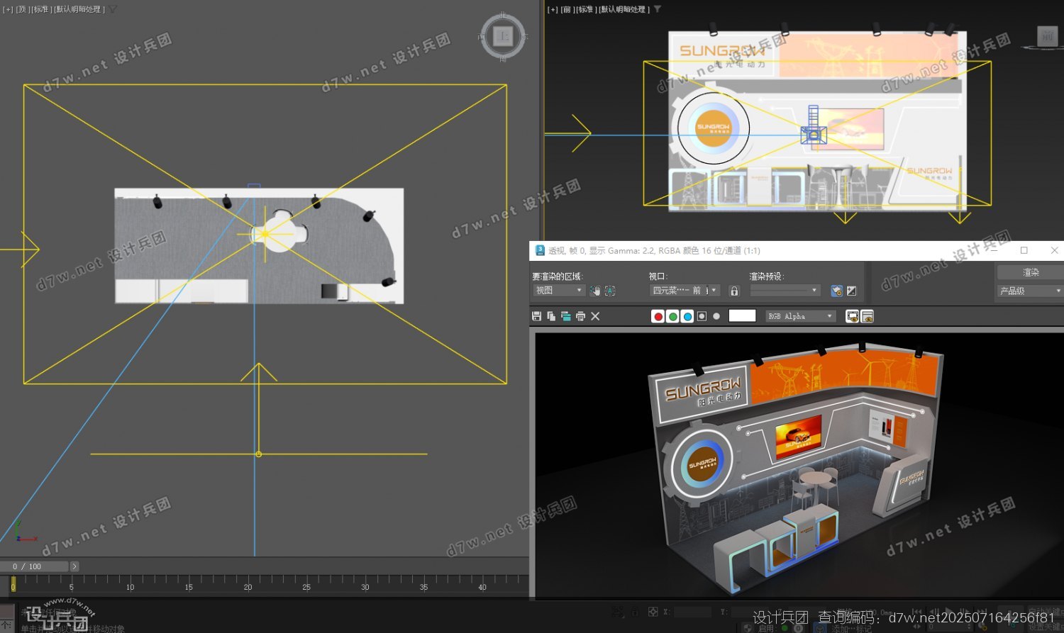Viewport: 1064px width, 633px height.
Task: Click the 渲染 render button
Action: 1030,272
